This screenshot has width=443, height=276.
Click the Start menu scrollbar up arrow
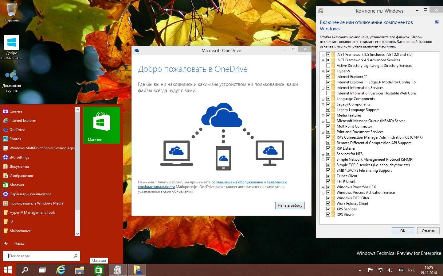click(x=77, y=109)
